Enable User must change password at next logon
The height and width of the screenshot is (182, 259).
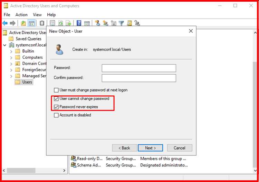(x=56, y=90)
